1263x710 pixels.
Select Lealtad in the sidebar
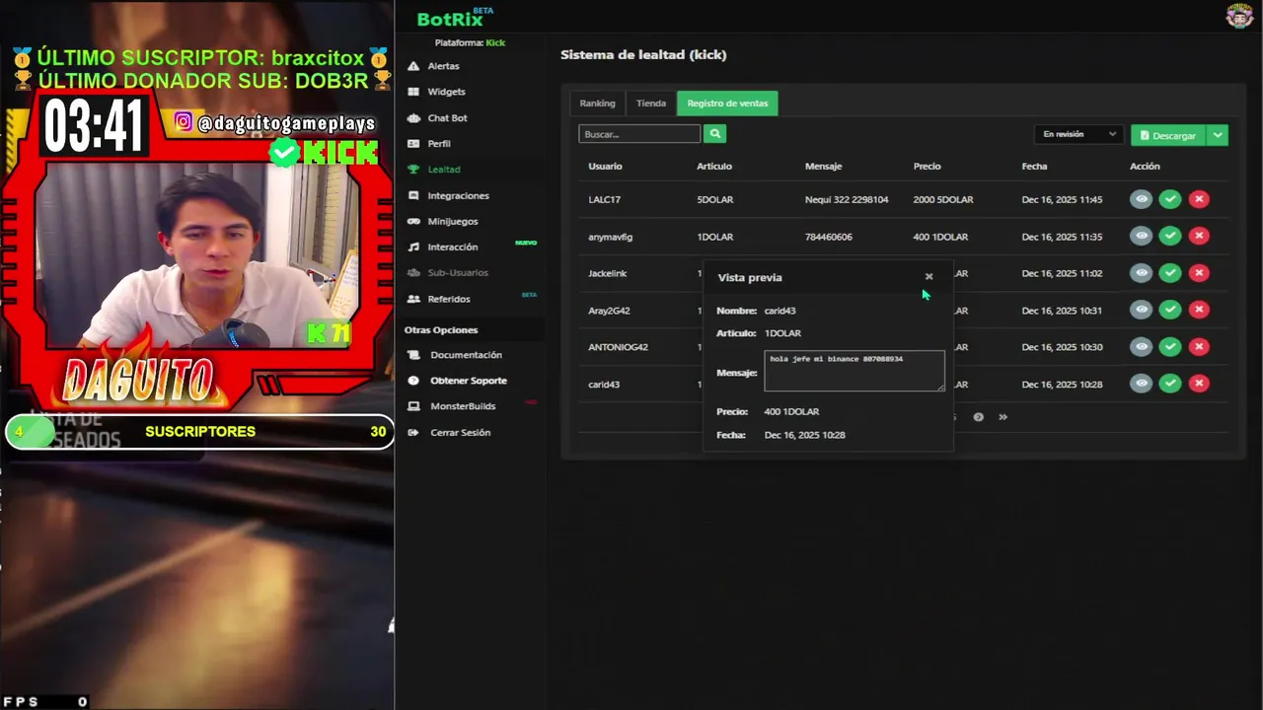click(x=443, y=170)
